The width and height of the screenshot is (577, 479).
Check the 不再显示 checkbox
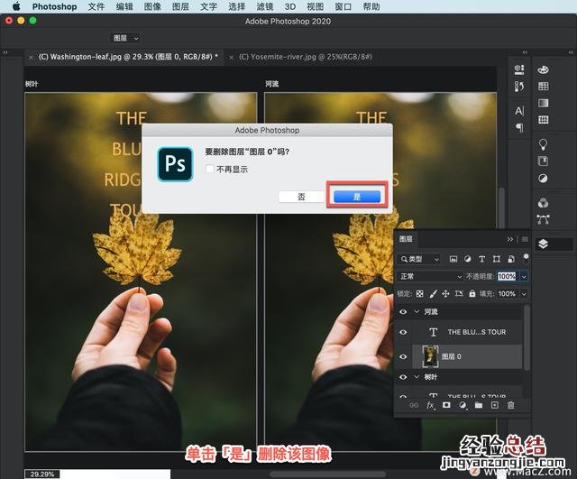pyautogui.click(x=210, y=169)
